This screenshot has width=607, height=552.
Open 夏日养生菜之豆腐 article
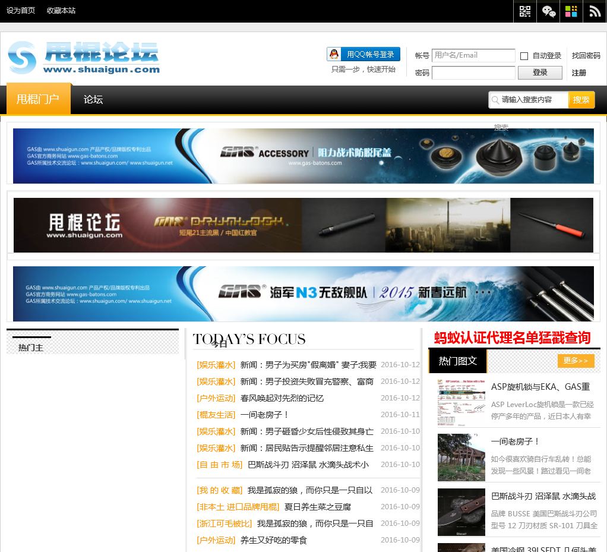tap(317, 507)
